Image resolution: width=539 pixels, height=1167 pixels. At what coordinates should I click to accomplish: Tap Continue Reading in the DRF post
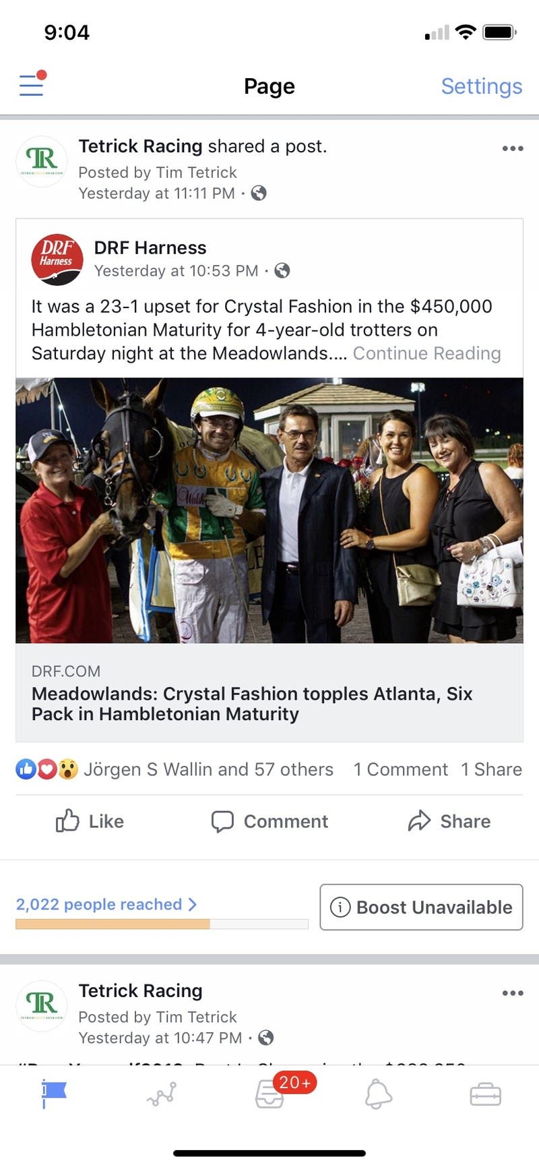[426, 353]
